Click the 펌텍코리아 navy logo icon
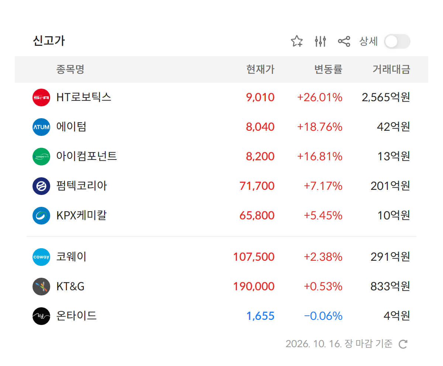 coord(41,186)
